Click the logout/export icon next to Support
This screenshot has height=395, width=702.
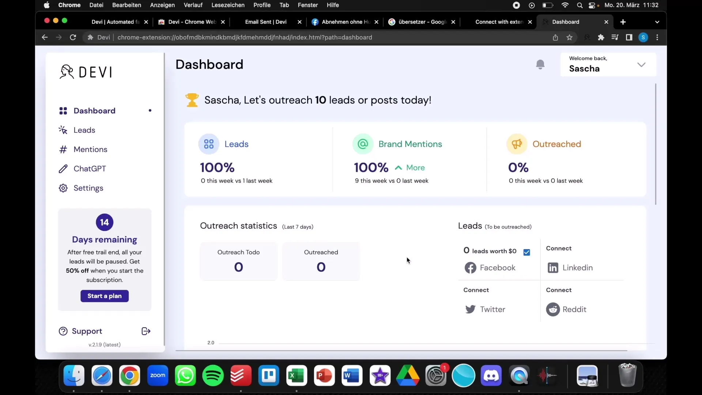(146, 331)
